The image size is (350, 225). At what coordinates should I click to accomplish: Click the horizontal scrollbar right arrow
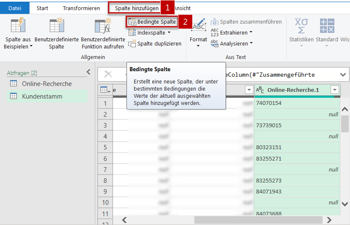[329, 220]
